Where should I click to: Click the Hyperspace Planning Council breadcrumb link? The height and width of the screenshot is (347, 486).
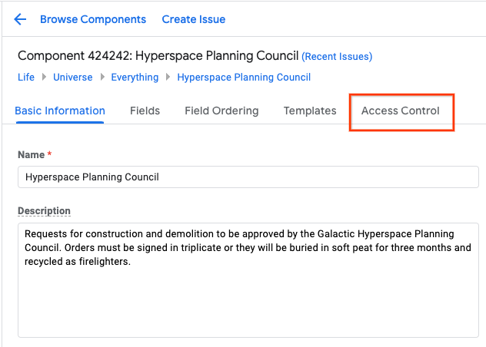pyautogui.click(x=244, y=77)
